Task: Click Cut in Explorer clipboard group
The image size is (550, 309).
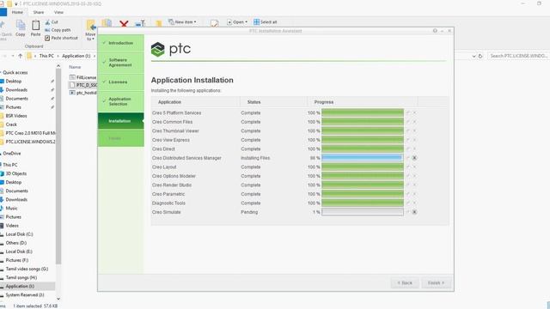Action: [52, 22]
